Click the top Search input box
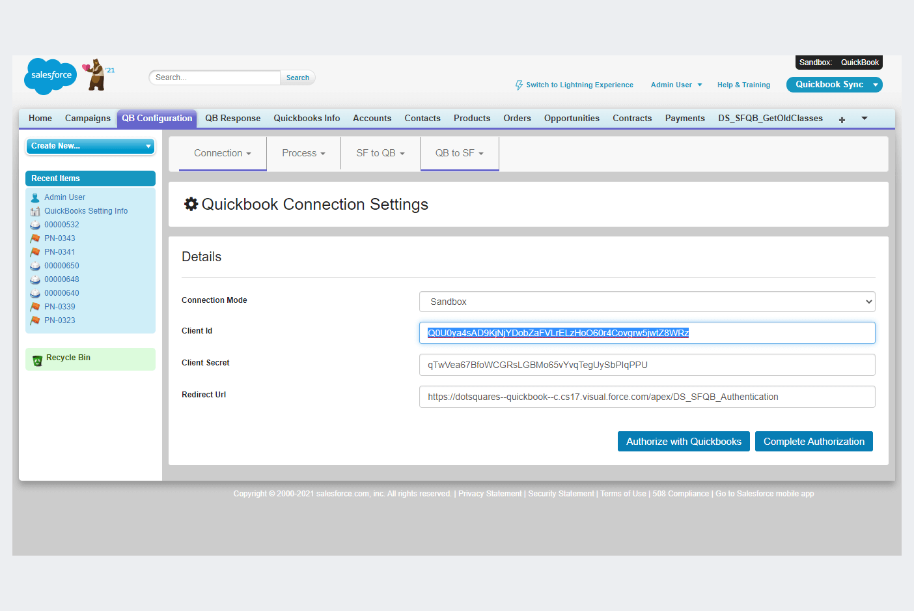Image resolution: width=914 pixels, height=611 pixels. pyautogui.click(x=215, y=78)
